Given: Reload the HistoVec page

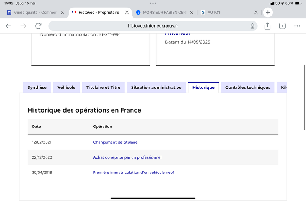Looking at the screenshot, I should [38, 26].
